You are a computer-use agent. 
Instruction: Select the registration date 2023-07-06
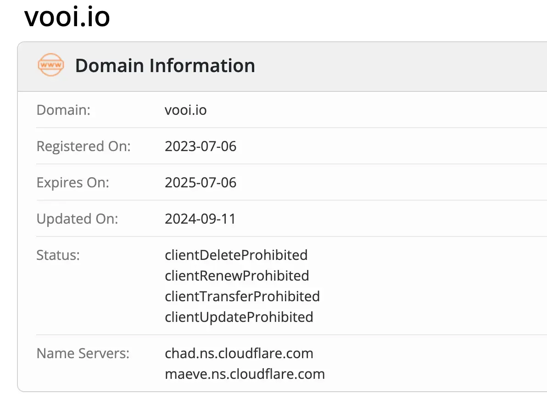pos(201,146)
